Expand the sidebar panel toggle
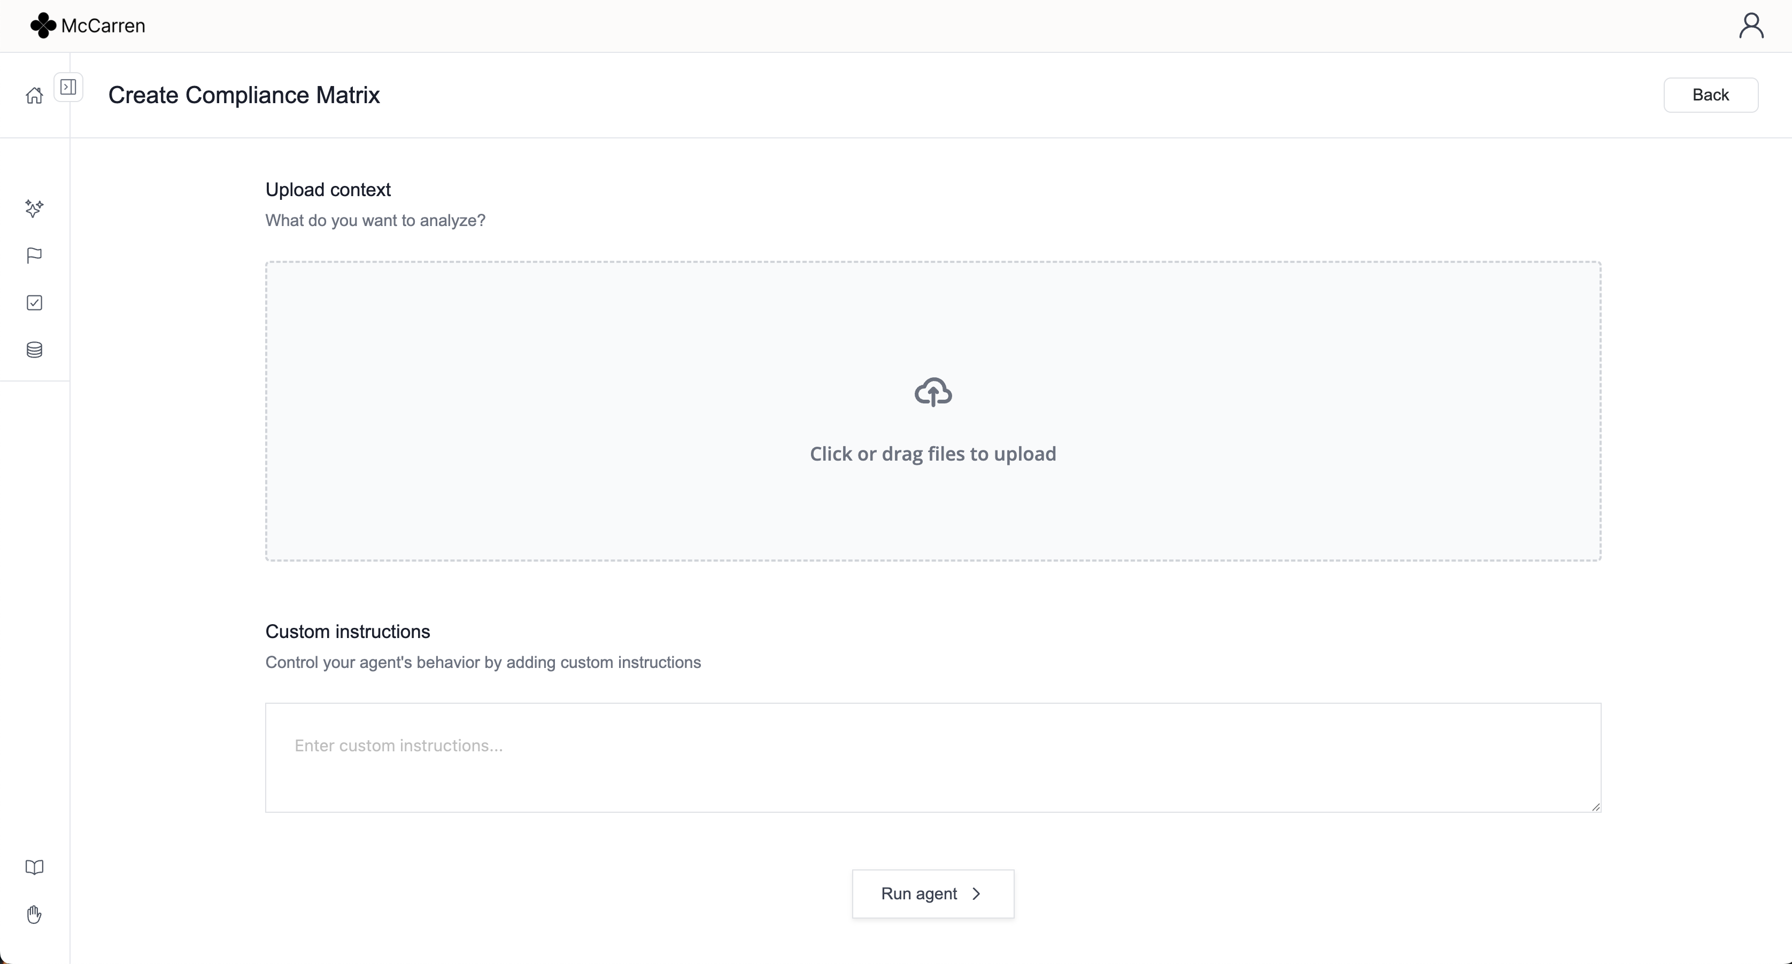Image resolution: width=1792 pixels, height=964 pixels. (x=68, y=87)
